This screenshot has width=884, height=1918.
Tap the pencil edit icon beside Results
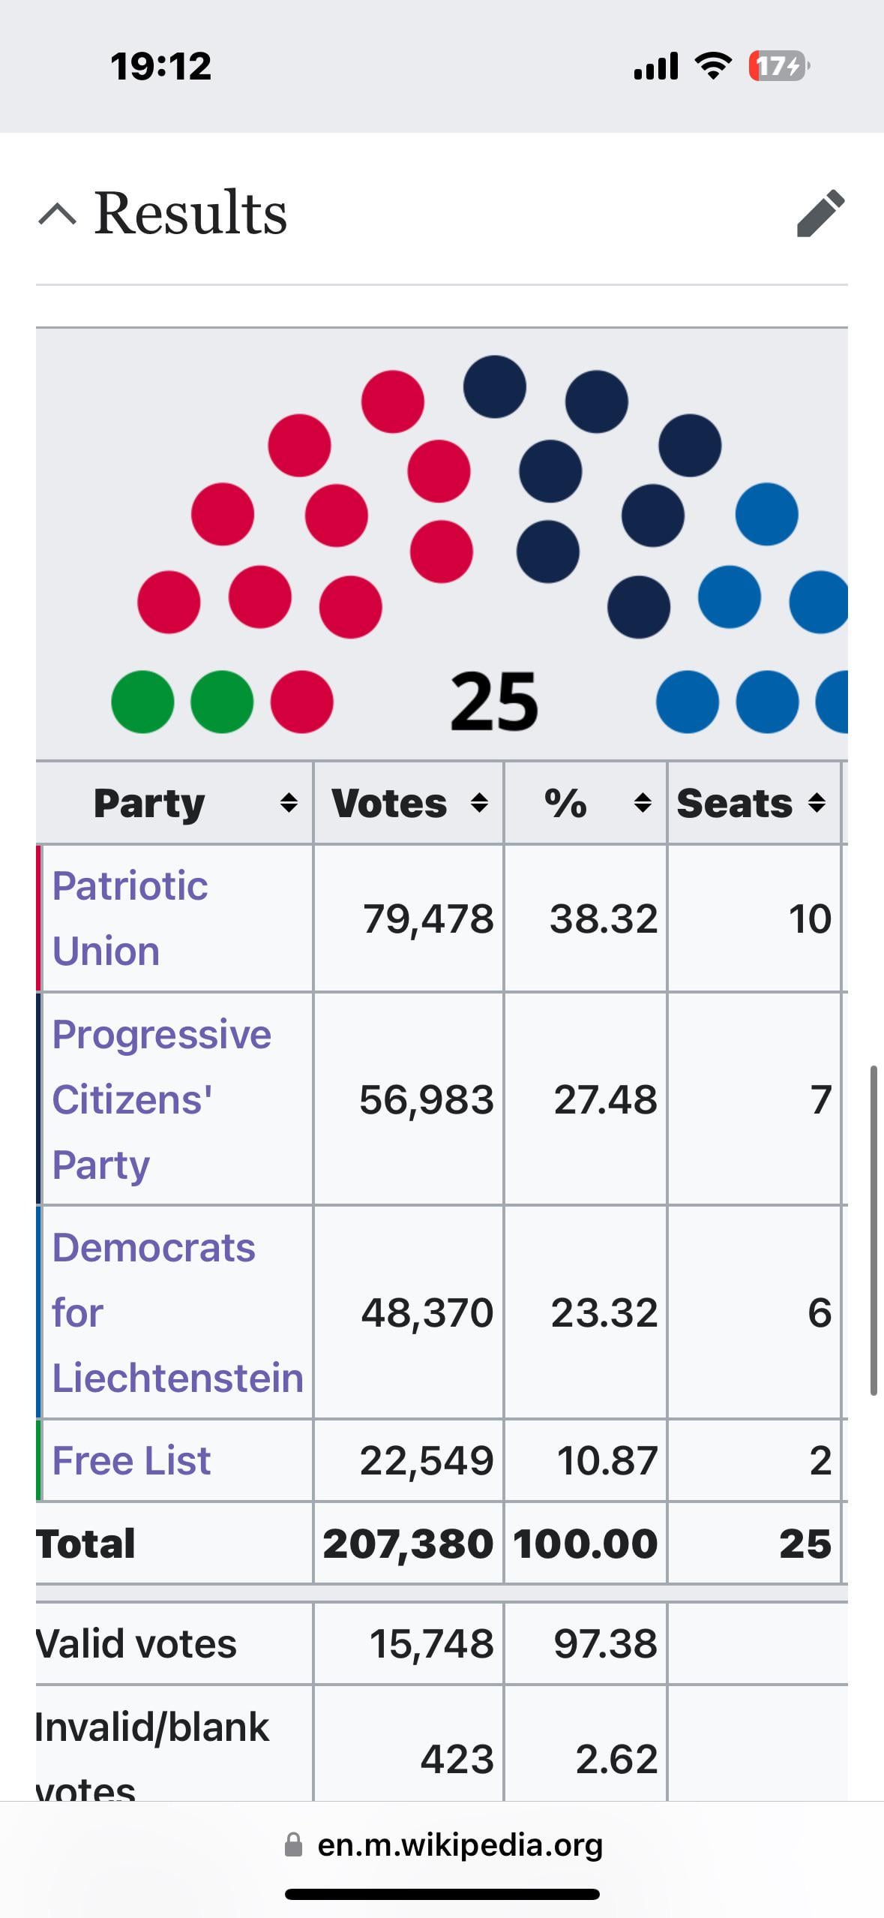(820, 214)
